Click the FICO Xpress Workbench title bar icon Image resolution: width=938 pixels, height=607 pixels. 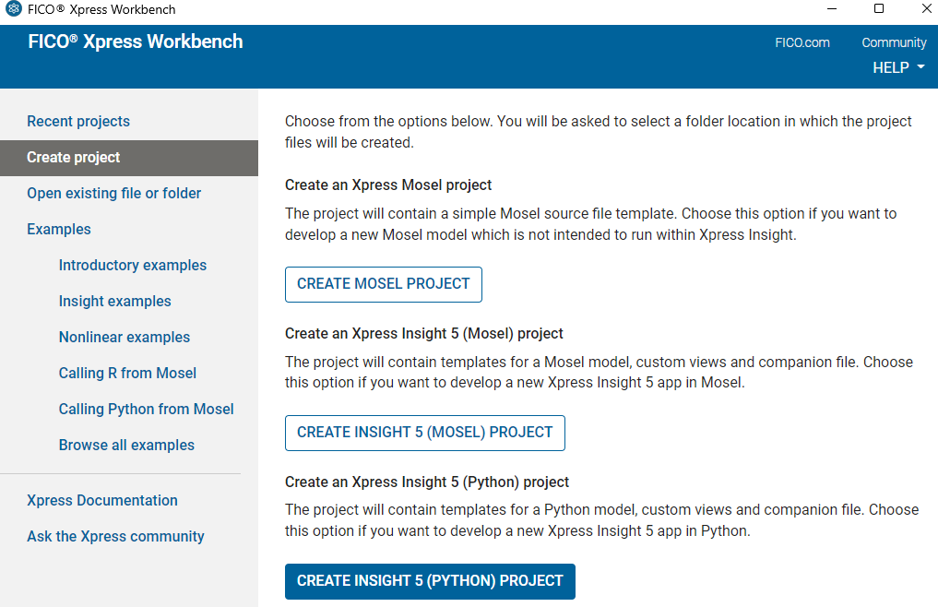13,9
